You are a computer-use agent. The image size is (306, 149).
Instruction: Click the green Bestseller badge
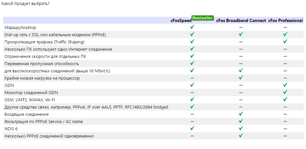(202, 18)
